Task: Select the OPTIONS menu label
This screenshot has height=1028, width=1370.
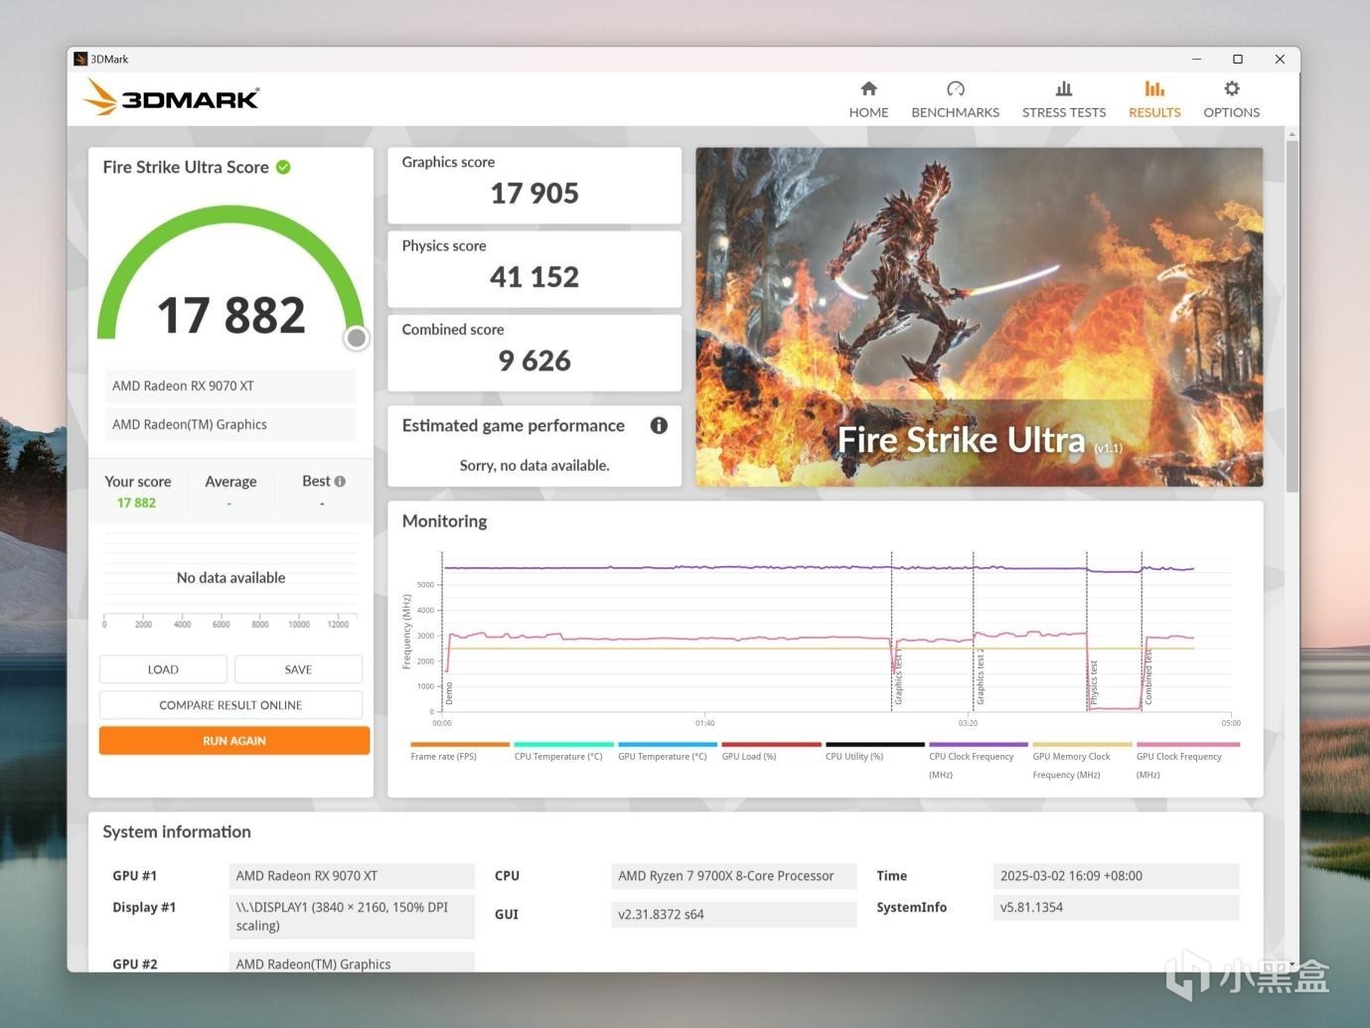Action: (x=1232, y=112)
